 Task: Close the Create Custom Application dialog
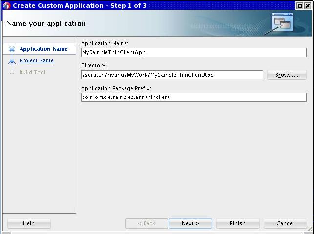coord(308,6)
